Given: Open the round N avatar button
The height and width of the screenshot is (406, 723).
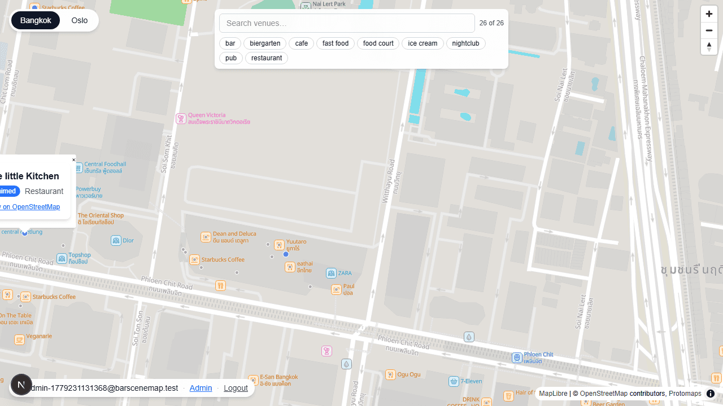Looking at the screenshot, I should pos(21,385).
